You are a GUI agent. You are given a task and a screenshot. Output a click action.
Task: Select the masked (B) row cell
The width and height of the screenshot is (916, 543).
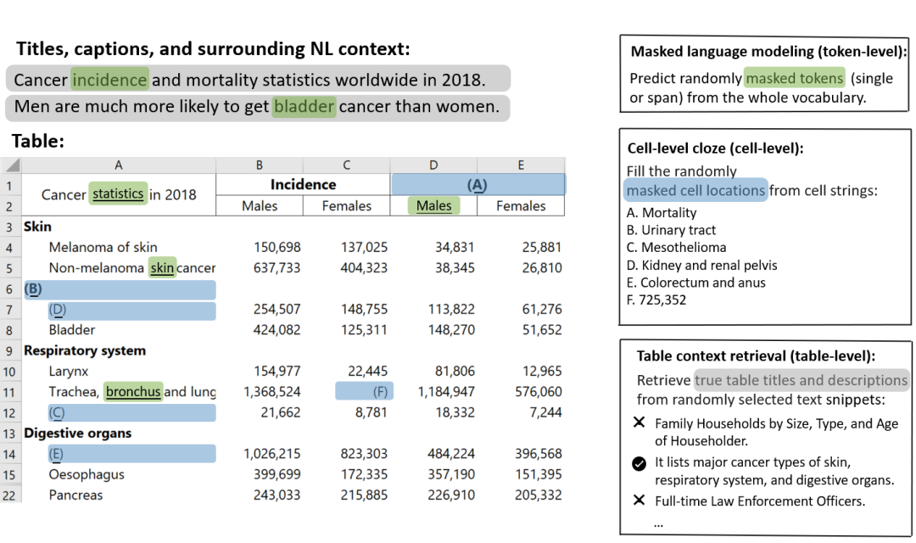[x=119, y=289]
